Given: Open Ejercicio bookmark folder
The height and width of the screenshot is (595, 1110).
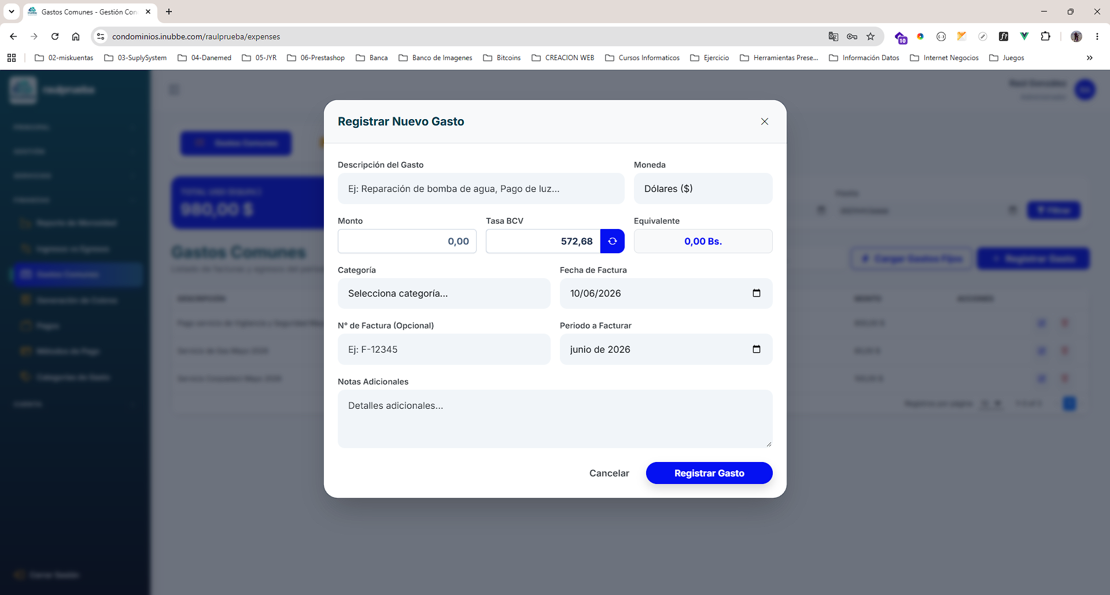Looking at the screenshot, I should 710,58.
